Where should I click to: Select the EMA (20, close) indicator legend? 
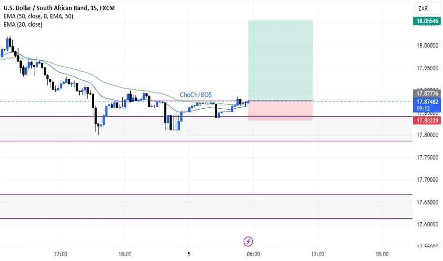coord(23,25)
